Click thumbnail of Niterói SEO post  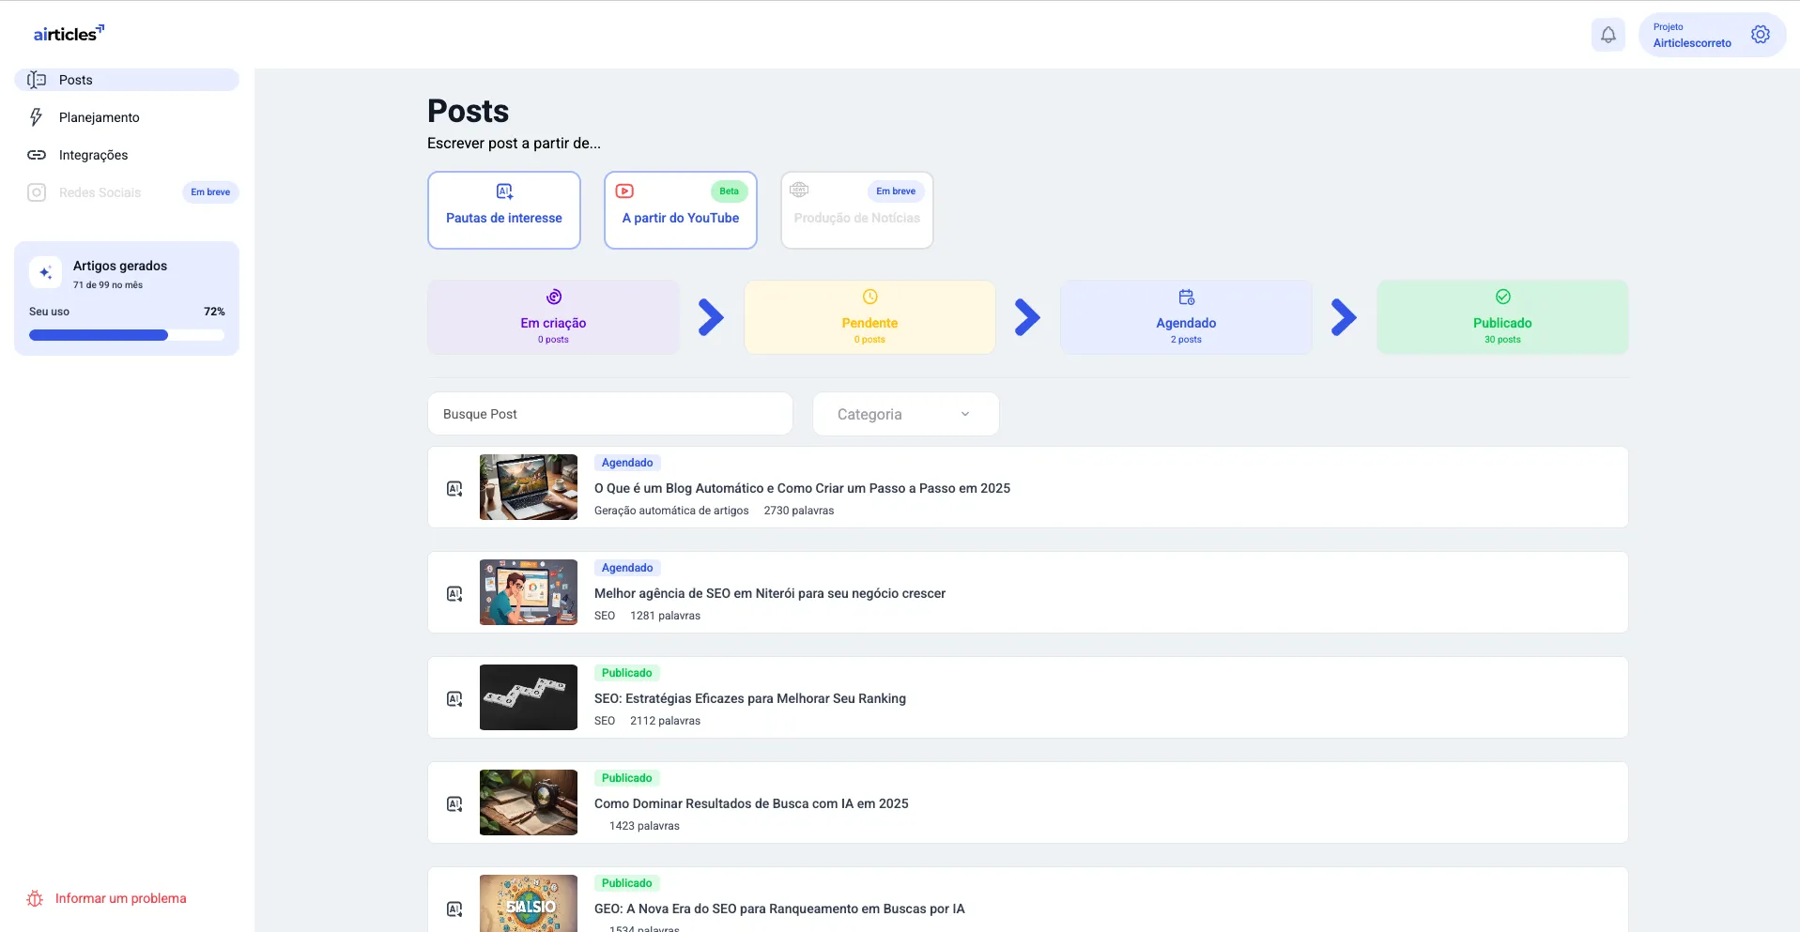[529, 592]
